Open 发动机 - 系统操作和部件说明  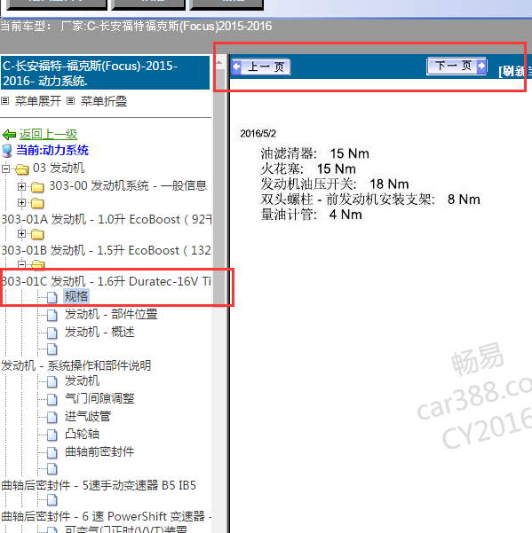(75, 365)
